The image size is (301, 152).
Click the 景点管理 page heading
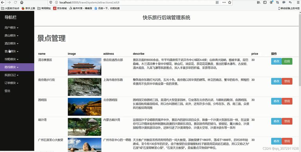(x=51, y=38)
